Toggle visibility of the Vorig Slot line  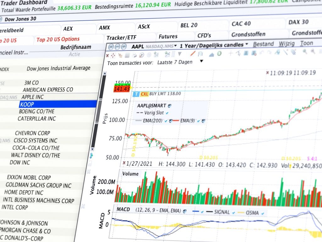point(167,112)
